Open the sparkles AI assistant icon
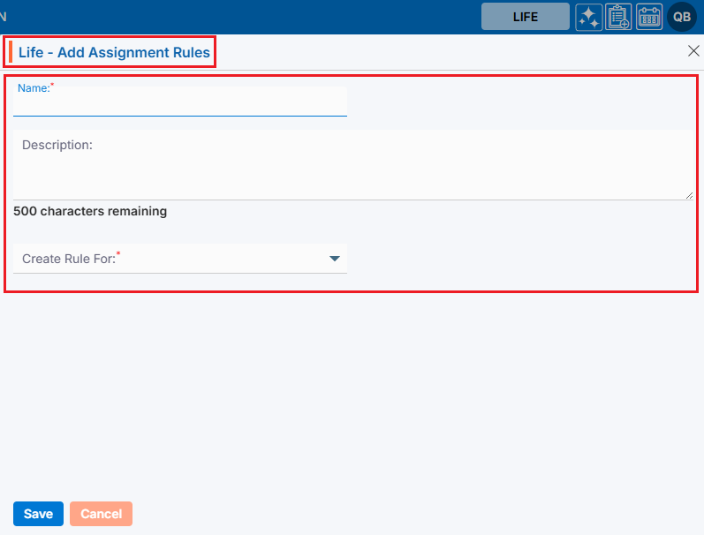This screenshot has height=535, width=704. point(589,17)
